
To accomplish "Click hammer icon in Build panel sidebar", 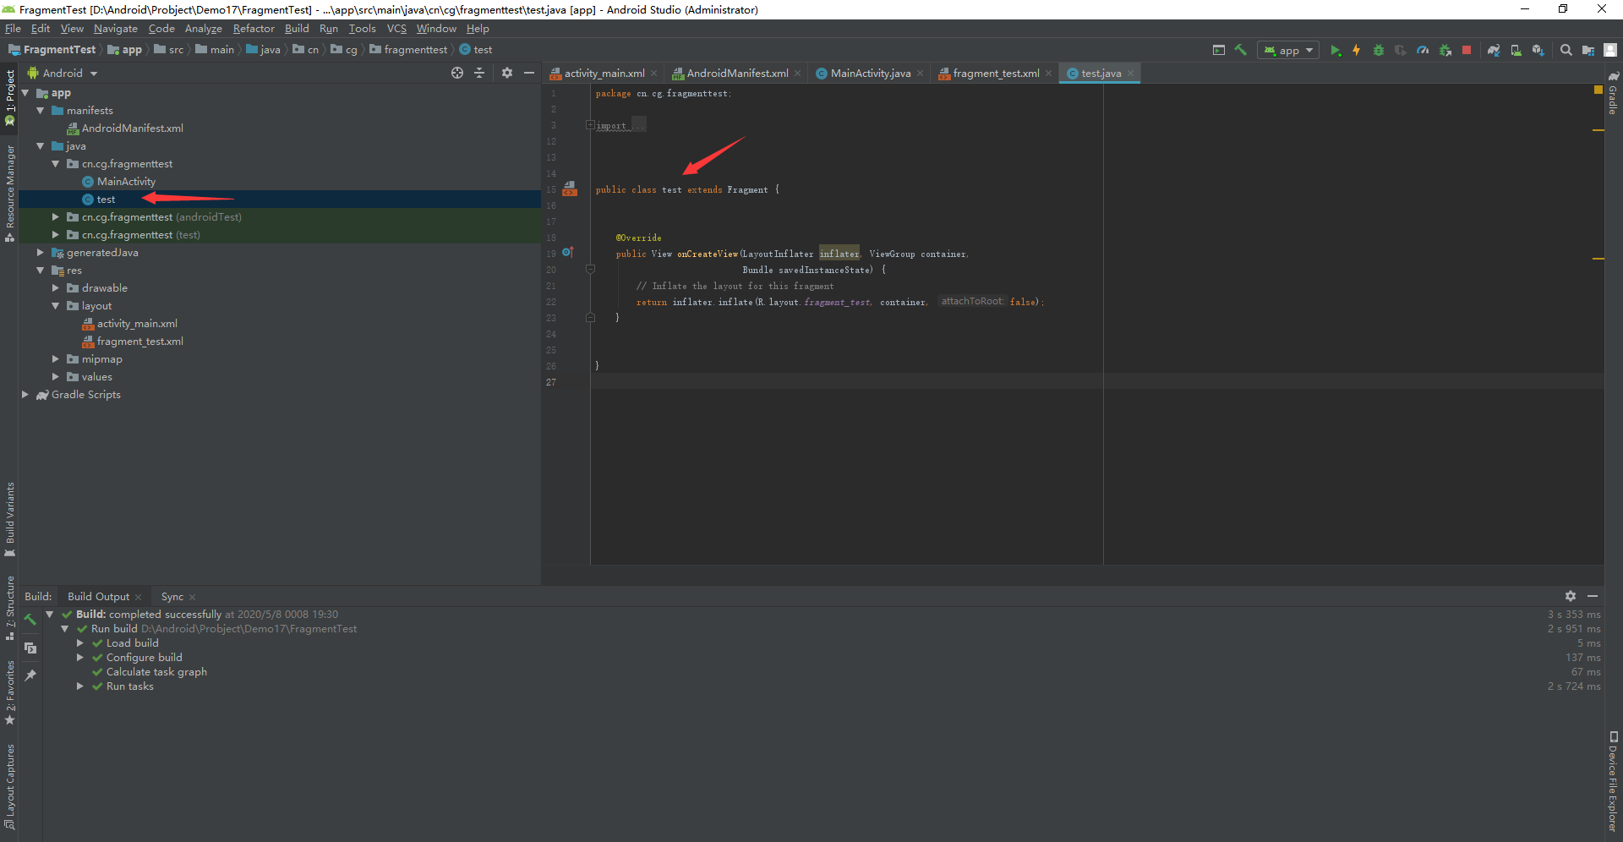I will point(30,619).
